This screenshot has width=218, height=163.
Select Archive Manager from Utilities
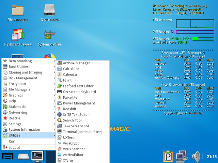[x=76, y=63]
